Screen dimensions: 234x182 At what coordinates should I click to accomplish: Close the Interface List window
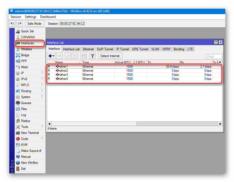(x=220, y=42)
